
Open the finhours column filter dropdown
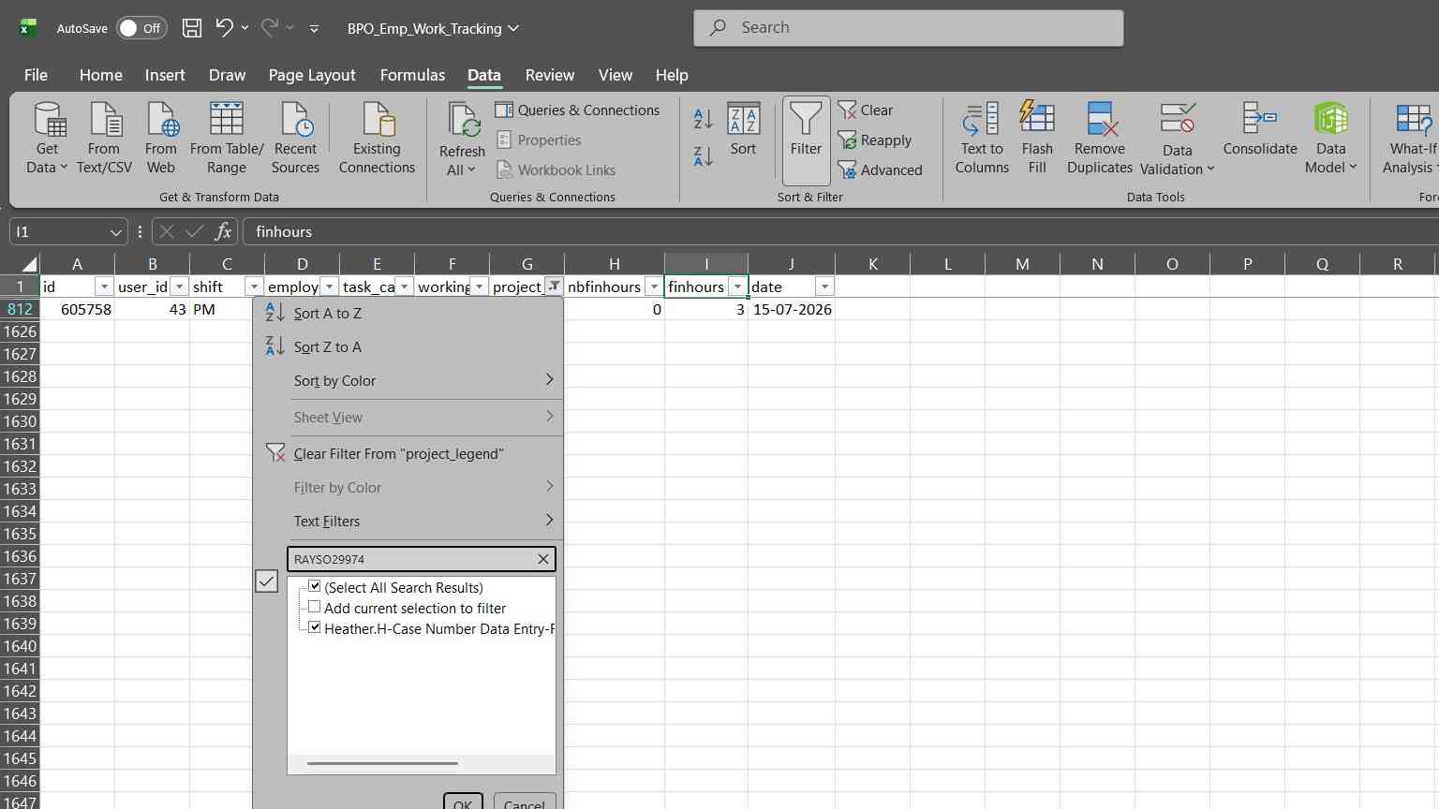738,287
